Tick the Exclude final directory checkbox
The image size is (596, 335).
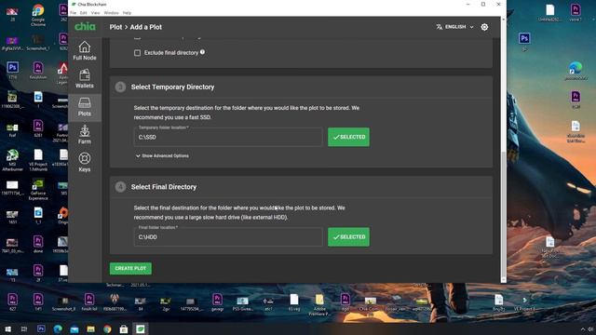pos(137,53)
